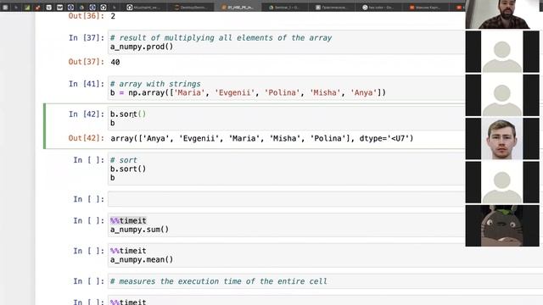Screen dimensions: 543x305
Task: Click the 'In [37]:' prompt label
Action: click(87, 37)
